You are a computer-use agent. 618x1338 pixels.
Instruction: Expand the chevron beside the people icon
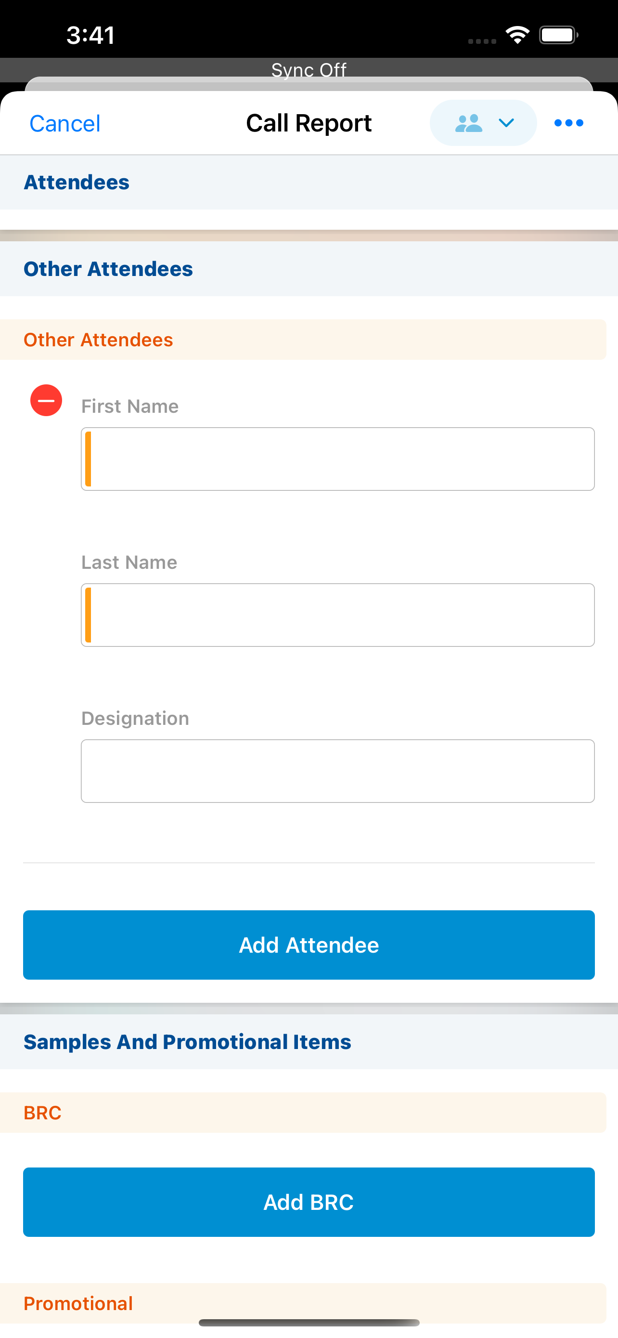[506, 123]
